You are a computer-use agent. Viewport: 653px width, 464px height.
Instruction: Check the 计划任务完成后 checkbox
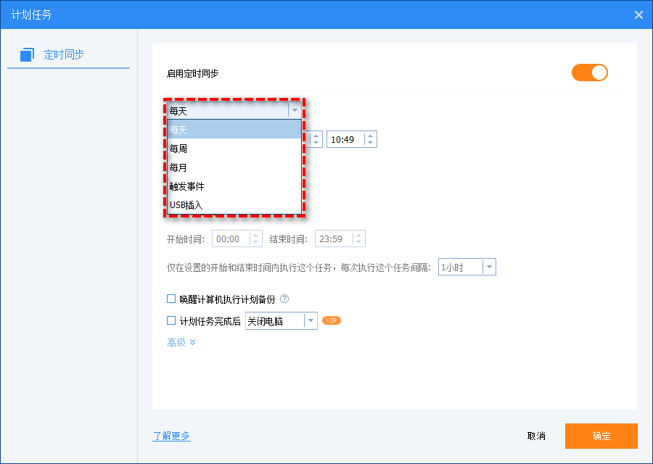point(171,320)
